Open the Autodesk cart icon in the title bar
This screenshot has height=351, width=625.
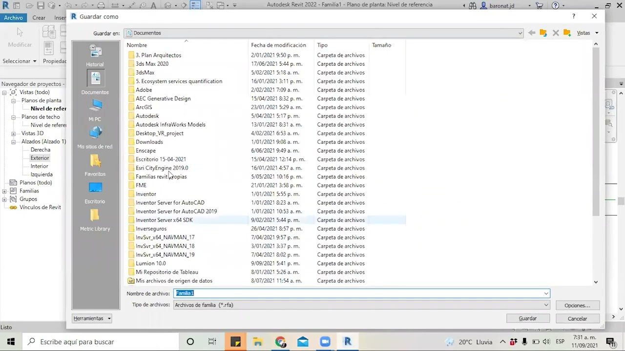pos(540,5)
